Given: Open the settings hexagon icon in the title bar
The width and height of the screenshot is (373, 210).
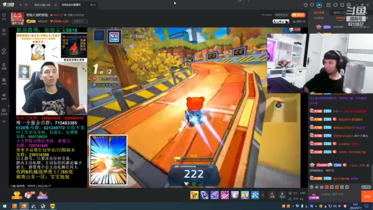Looking at the screenshot, I should [349, 5].
